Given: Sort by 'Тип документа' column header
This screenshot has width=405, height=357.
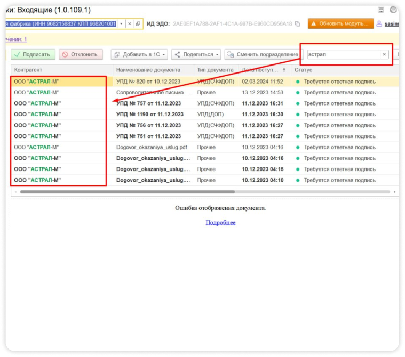Looking at the screenshot, I should point(215,70).
